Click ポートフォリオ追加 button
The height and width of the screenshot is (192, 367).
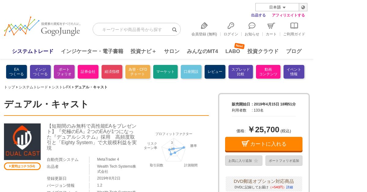(284, 161)
